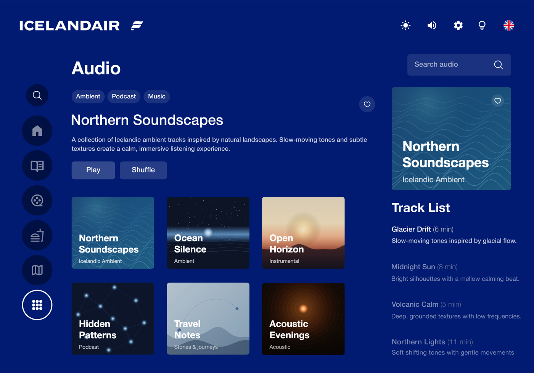Screen dimensions: 534x373
Task: Open the Ocean Silence card
Action: (208, 233)
